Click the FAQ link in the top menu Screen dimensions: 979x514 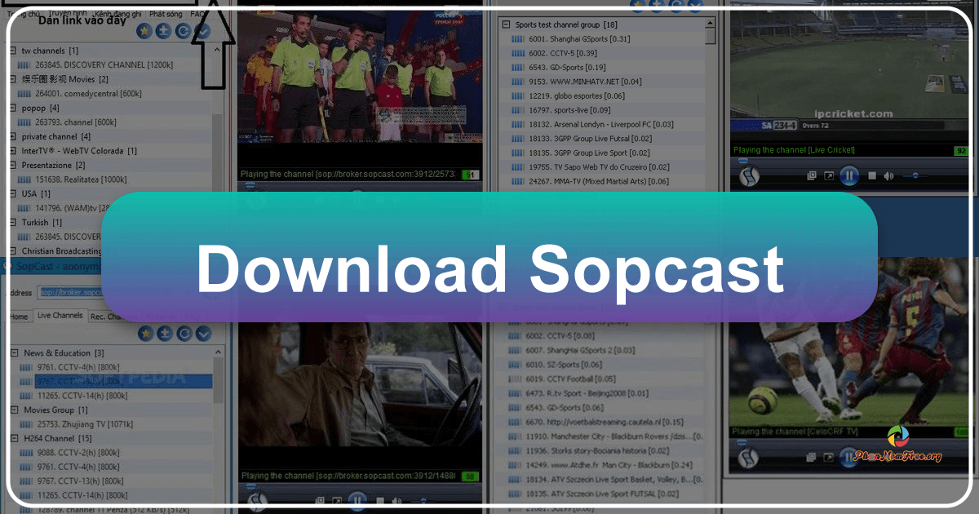tap(198, 13)
